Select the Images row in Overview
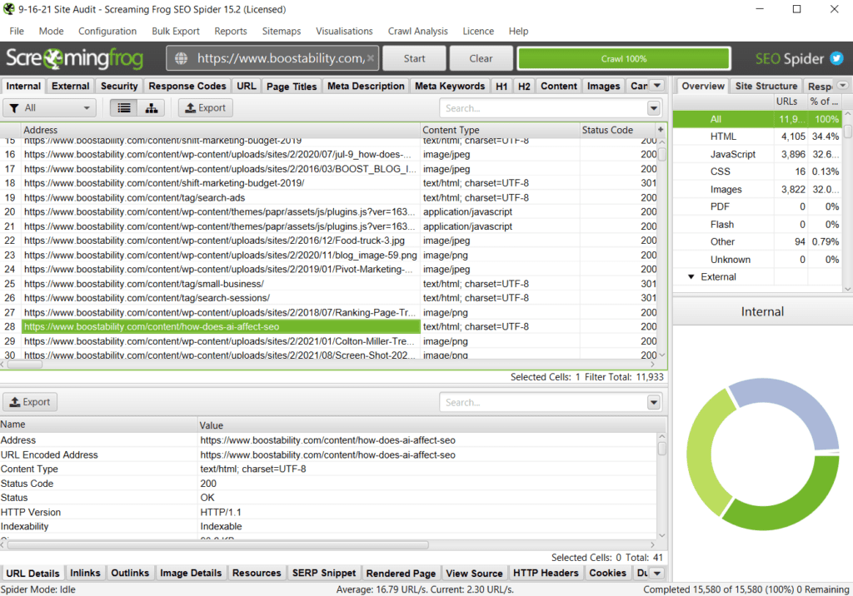This screenshot has width=853, height=596. pyautogui.click(x=757, y=189)
